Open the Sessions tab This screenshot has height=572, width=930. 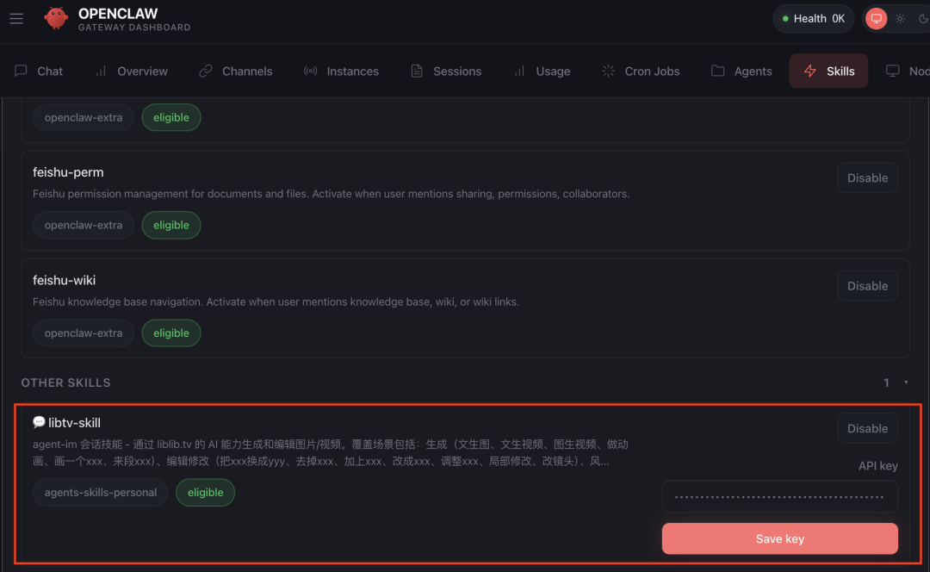coord(446,71)
